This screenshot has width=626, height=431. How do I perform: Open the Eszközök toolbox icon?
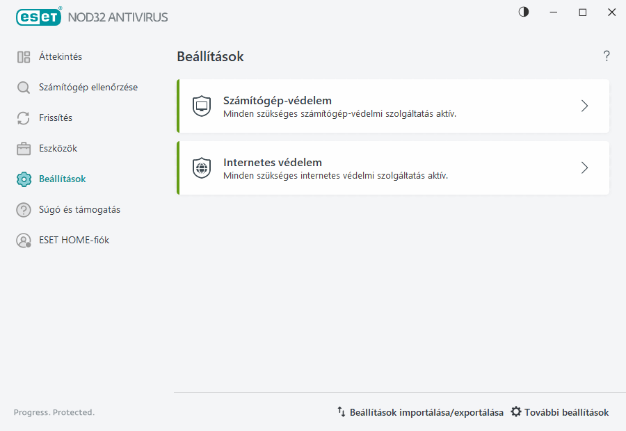pos(24,148)
